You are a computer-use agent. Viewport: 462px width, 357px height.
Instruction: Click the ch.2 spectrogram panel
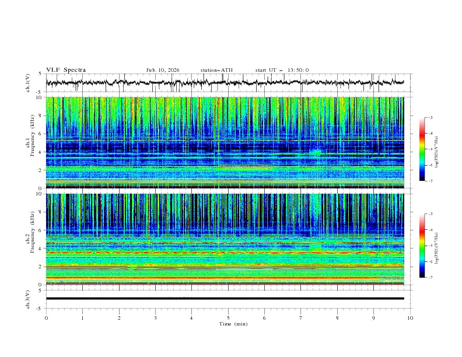point(225,239)
